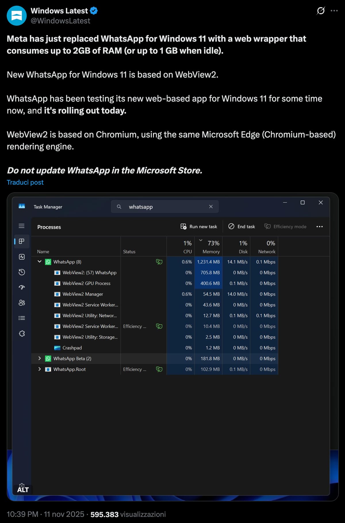The image size is (345, 523).
Task: Click the Grok icon on the post
Action: 321,11
